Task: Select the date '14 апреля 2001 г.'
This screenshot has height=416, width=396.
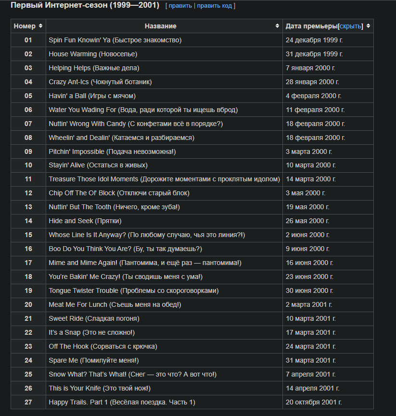Action: click(x=313, y=388)
